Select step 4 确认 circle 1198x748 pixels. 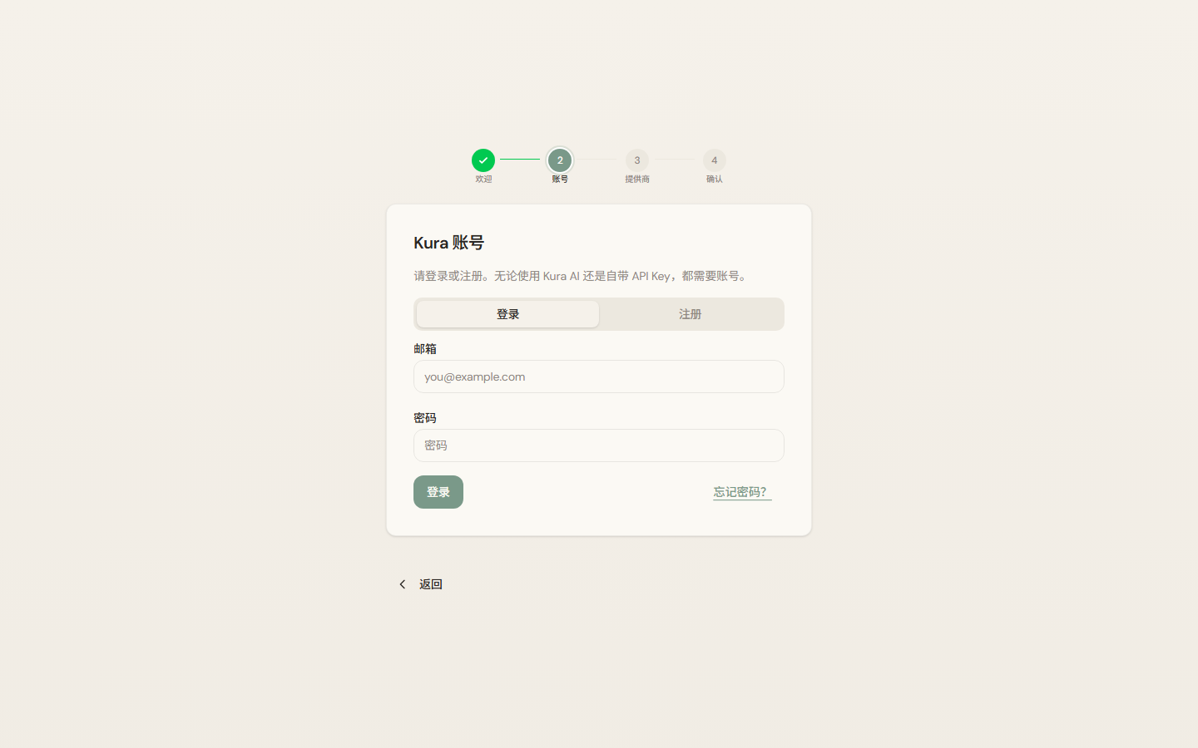(715, 160)
